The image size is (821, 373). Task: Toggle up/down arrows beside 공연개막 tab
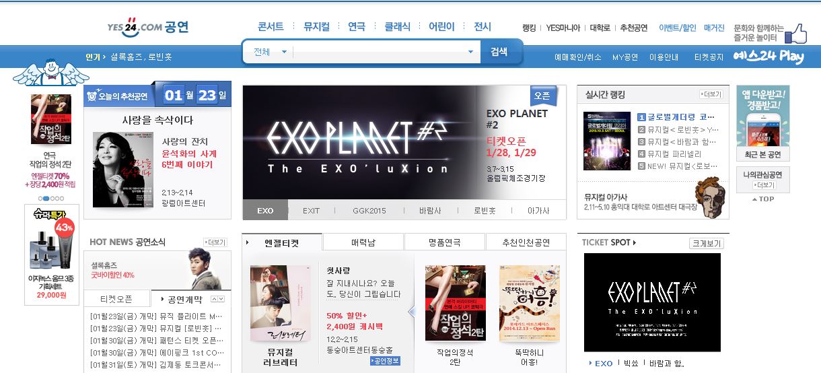pos(218,299)
